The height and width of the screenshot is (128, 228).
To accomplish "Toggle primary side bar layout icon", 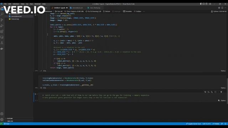I will click(x=201, y=4).
